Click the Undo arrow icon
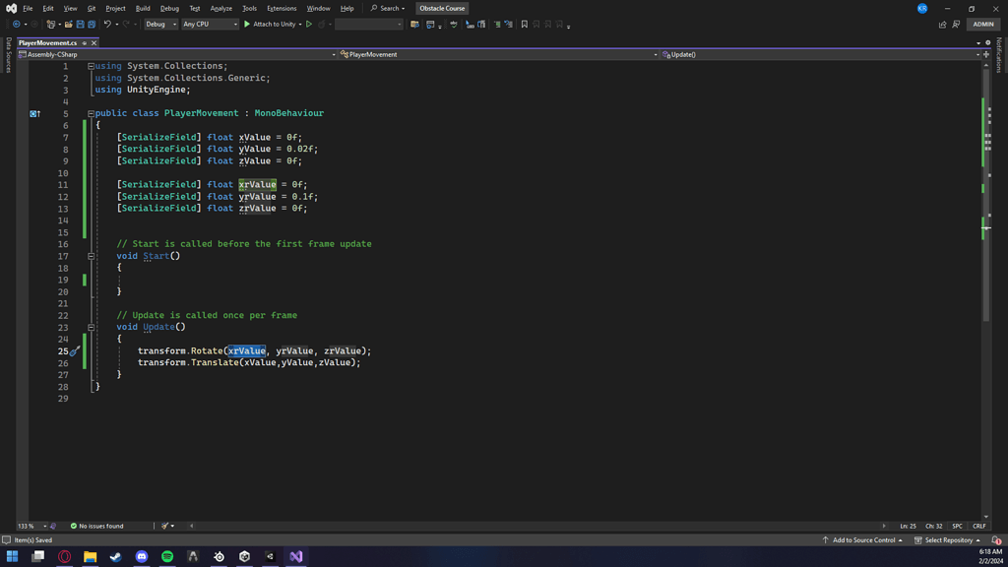The height and width of the screenshot is (567, 1008). coord(107,25)
